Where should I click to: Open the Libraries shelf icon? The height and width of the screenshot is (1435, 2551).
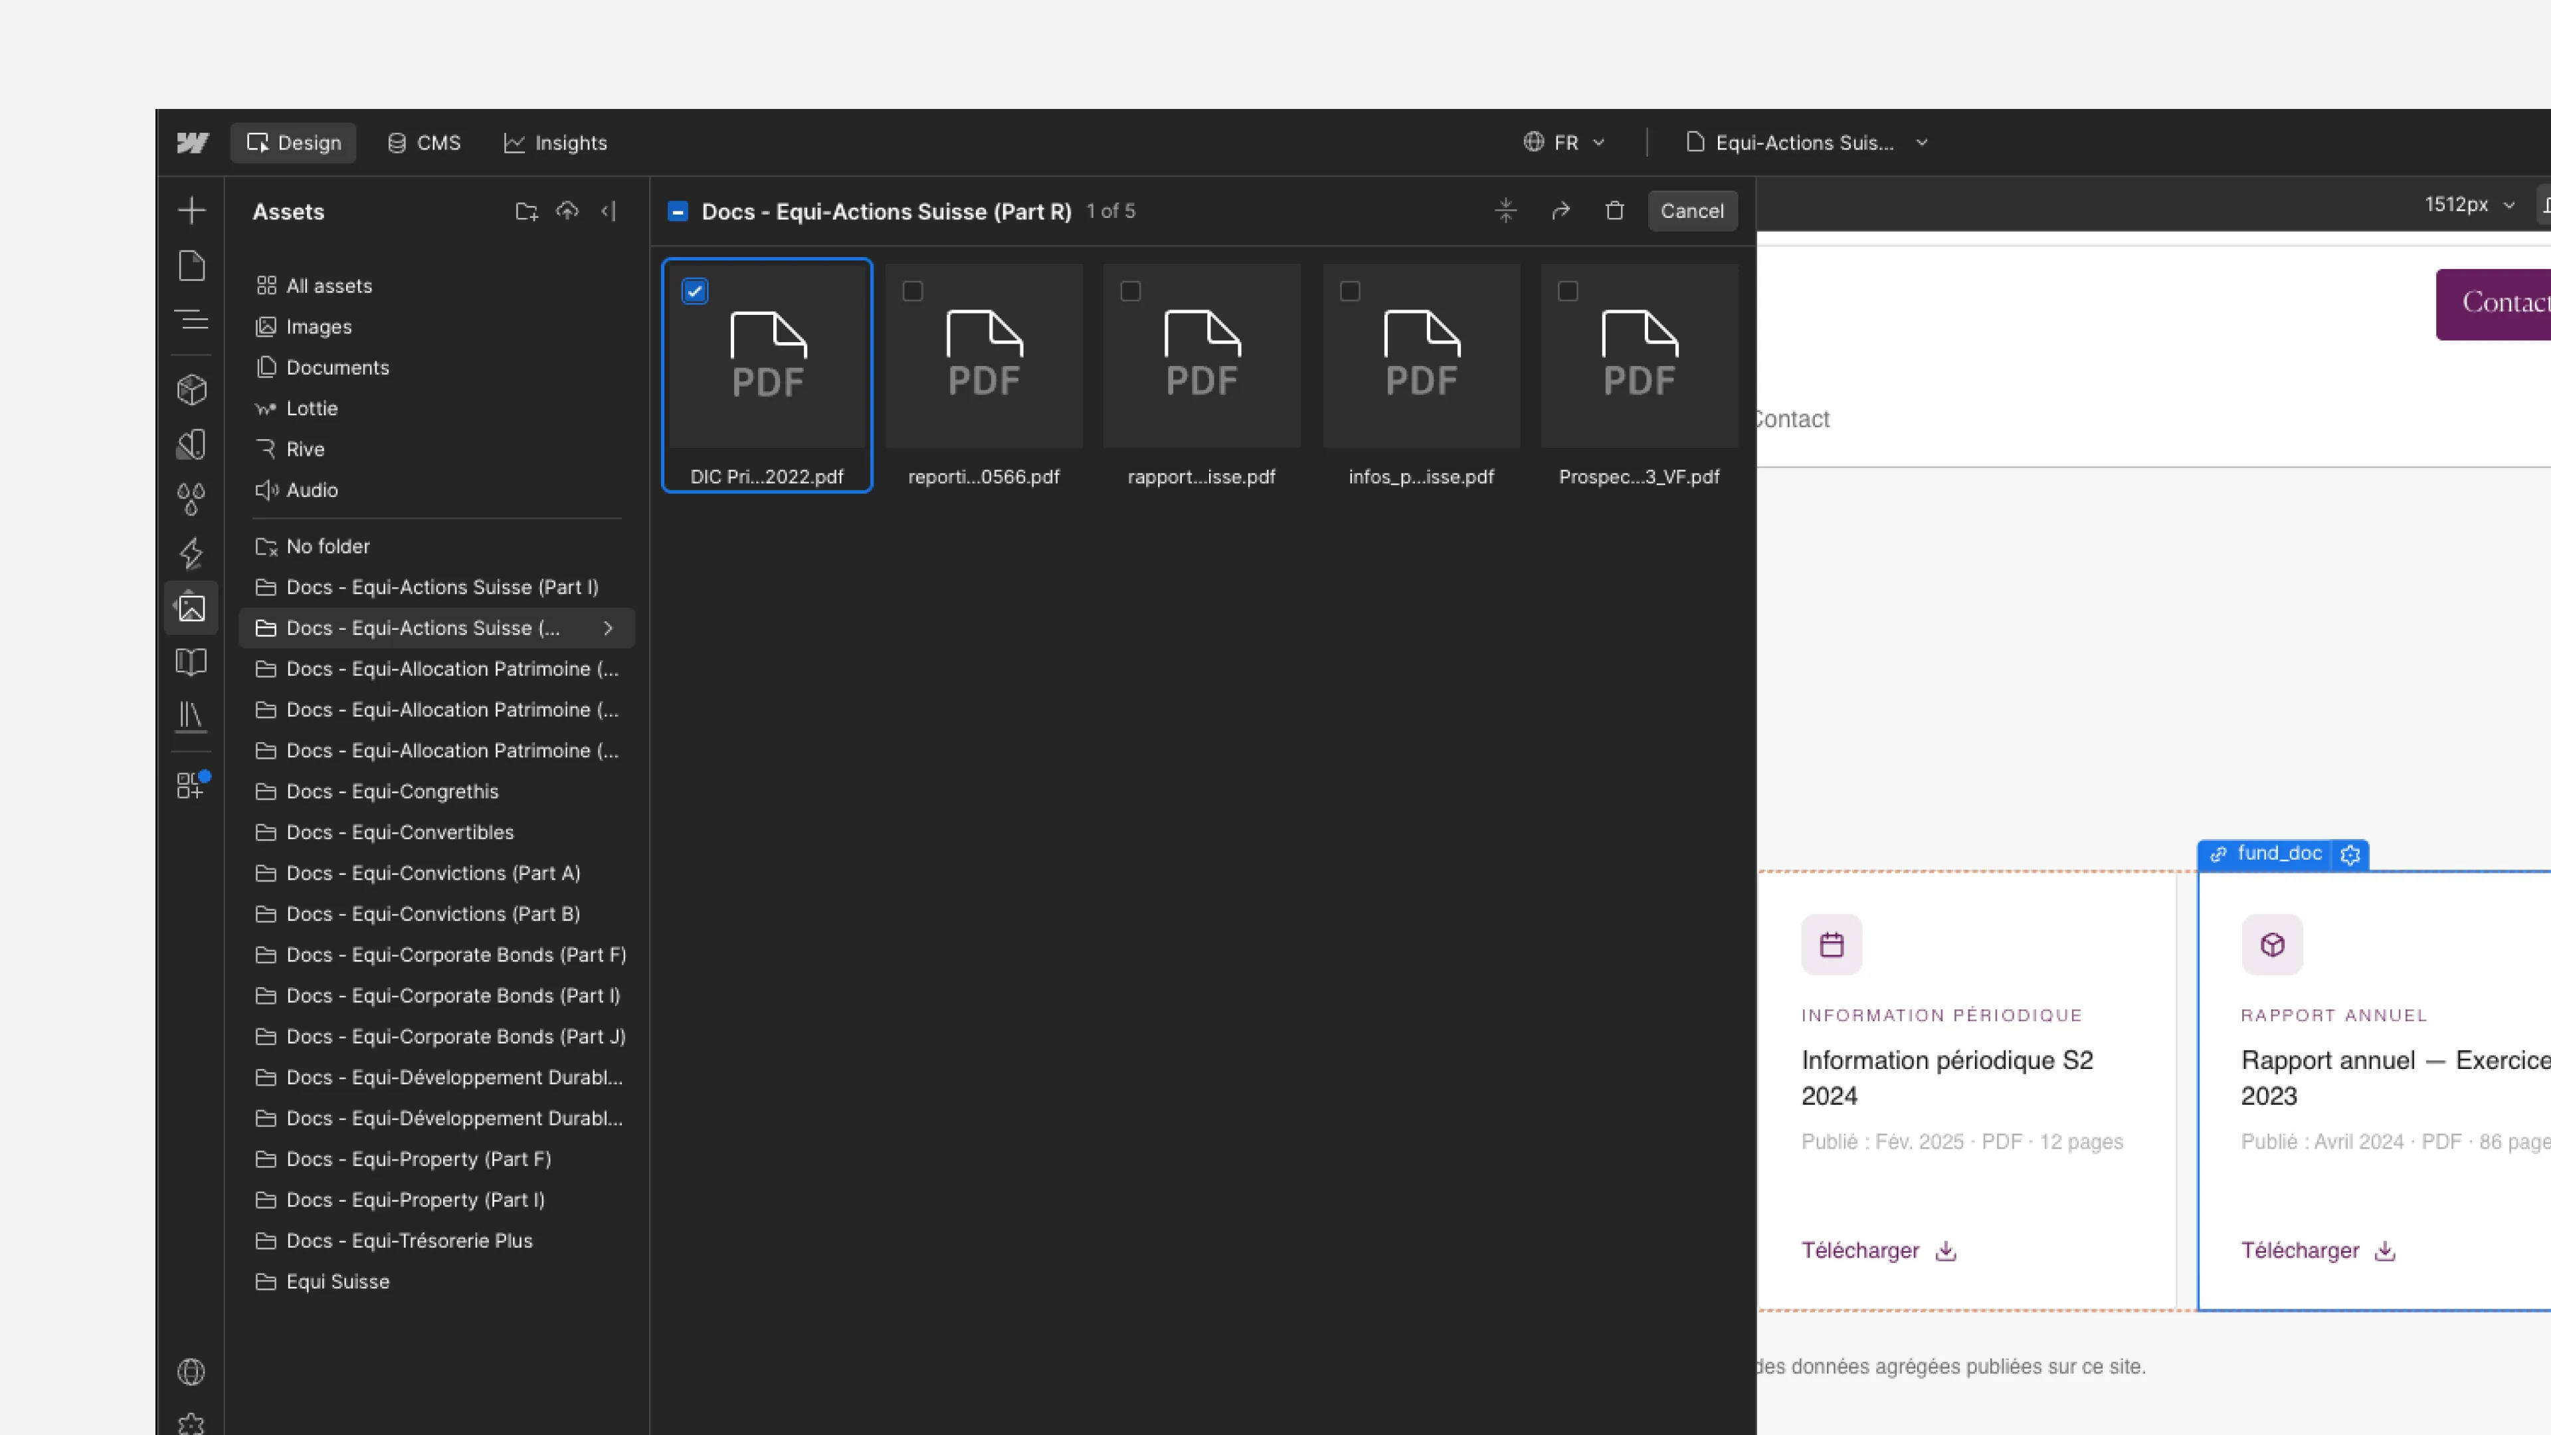coord(191,716)
